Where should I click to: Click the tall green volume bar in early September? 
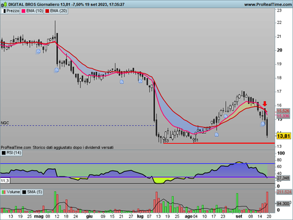pyautogui.click(x=237, y=203)
